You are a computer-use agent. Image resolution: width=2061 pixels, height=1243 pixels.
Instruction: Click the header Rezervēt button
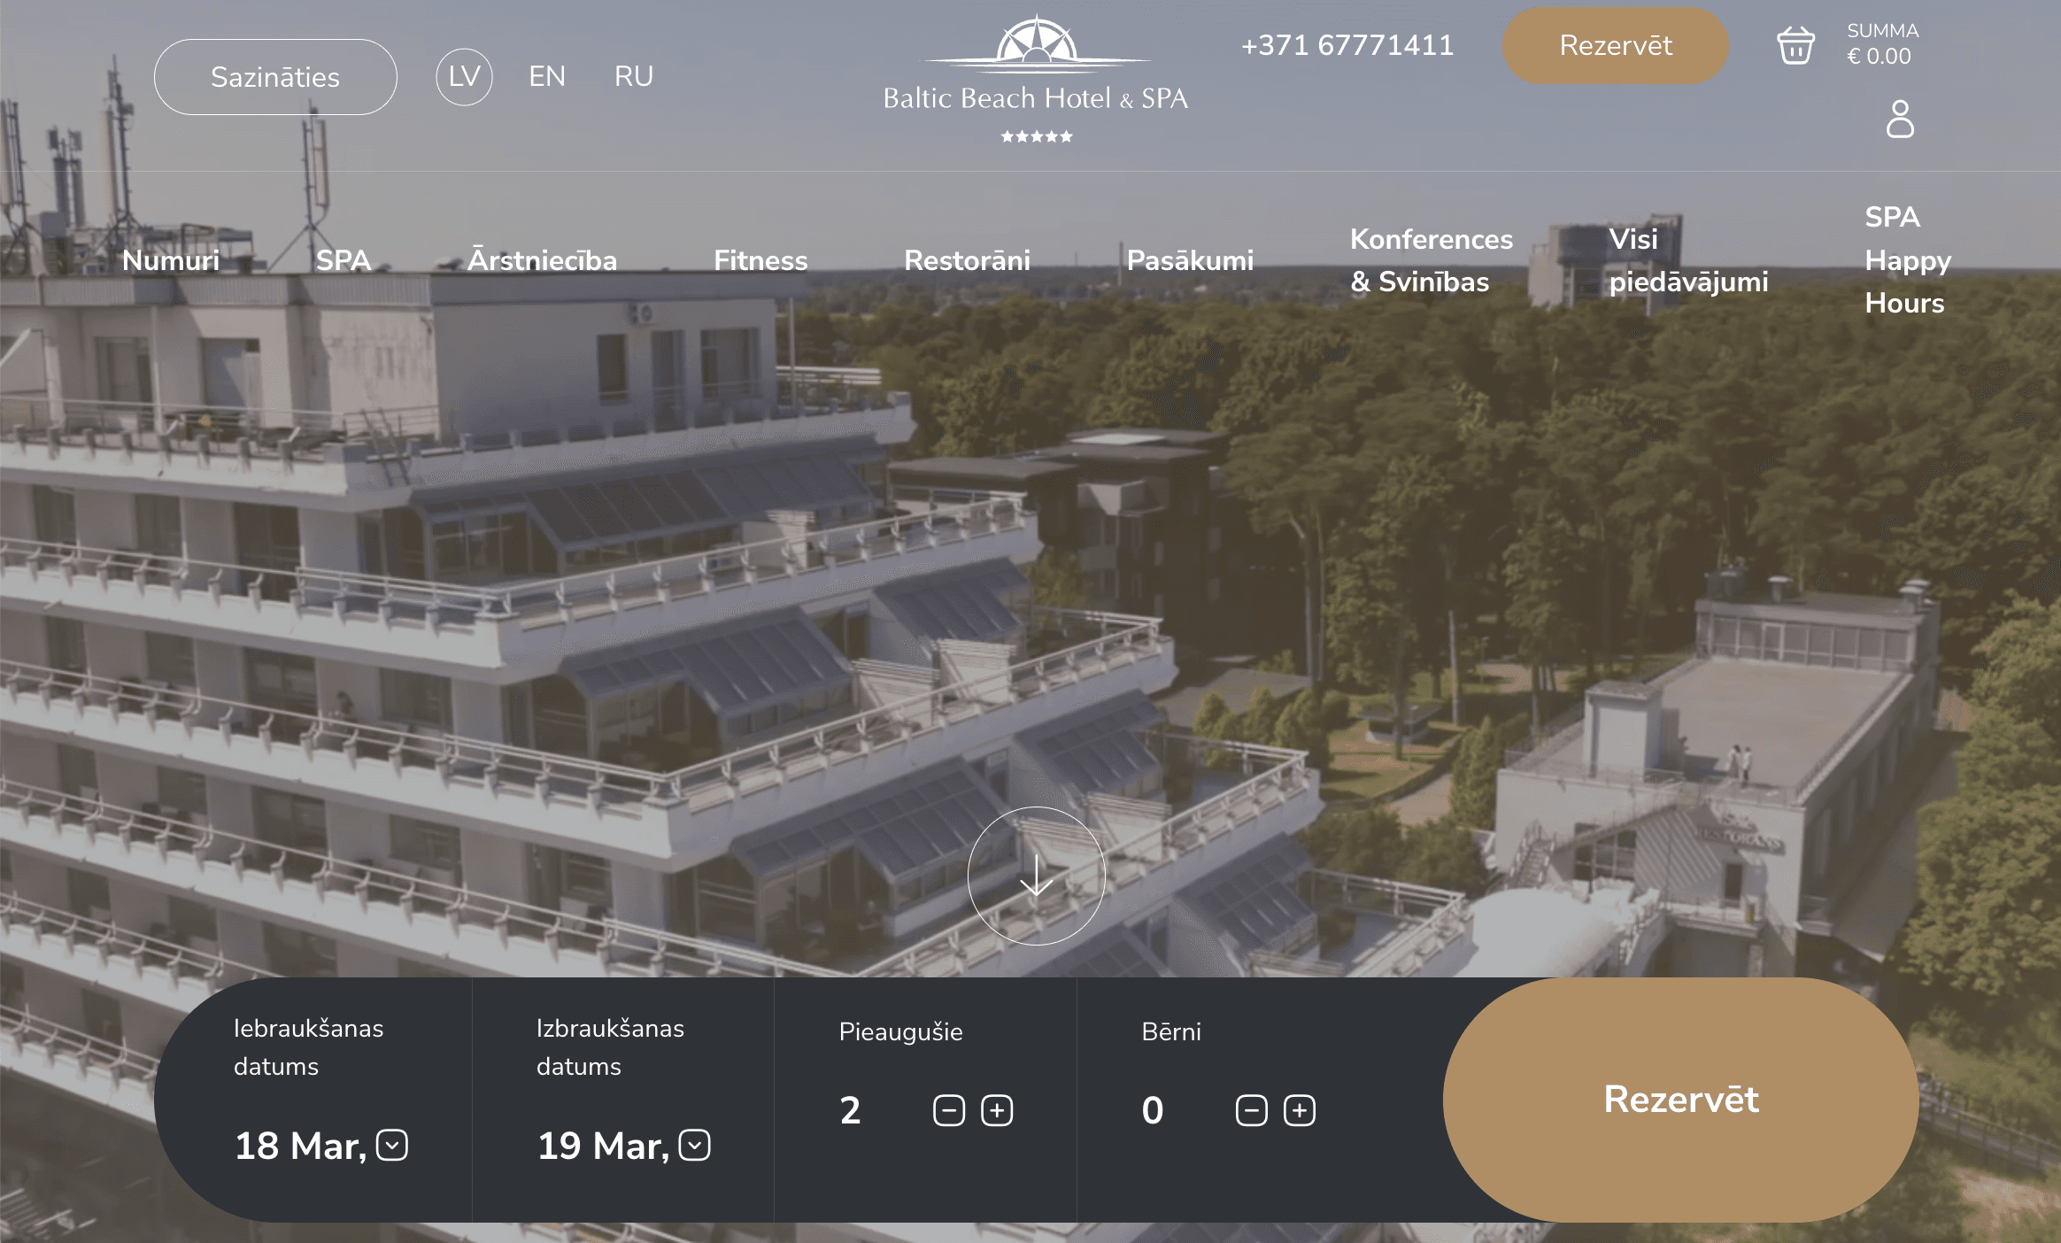point(1615,46)
